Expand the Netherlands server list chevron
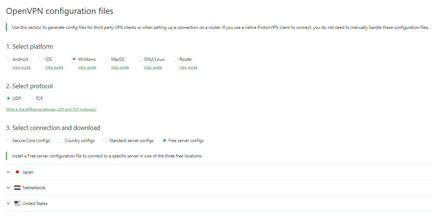433x216 pixels. coord(8,188)
